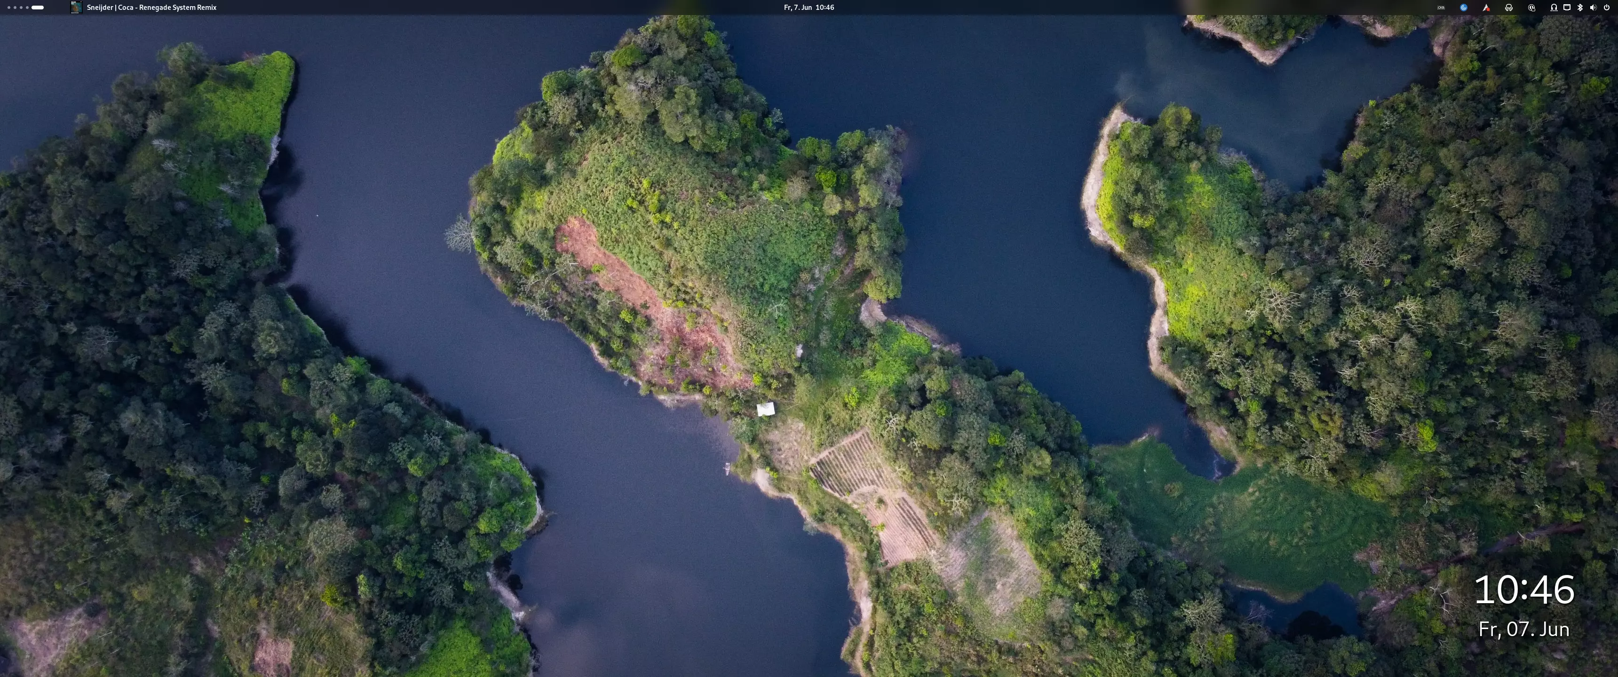
Task: Open the power menu icon
Action: (x=1607, y=8)
